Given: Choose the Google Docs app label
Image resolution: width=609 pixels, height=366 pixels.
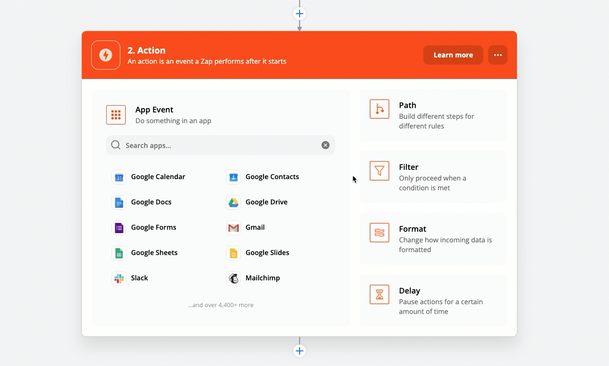Looking at the screenshot, I should tap(151, 202).
